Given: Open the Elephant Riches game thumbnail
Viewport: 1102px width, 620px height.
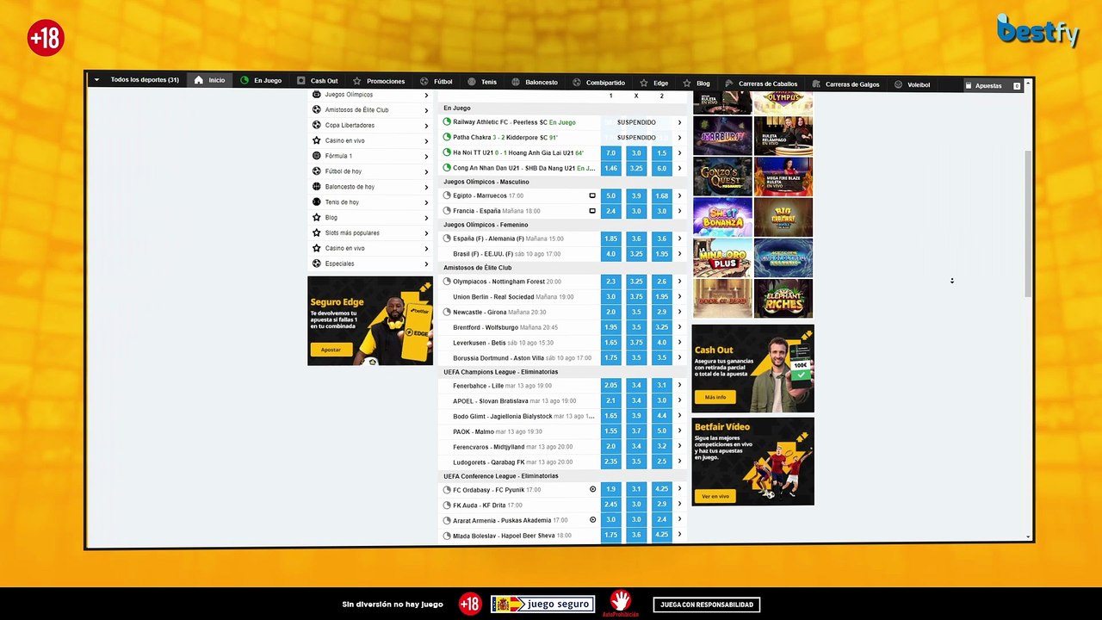Looking at the screenshot, I should [x=783, y=298].
